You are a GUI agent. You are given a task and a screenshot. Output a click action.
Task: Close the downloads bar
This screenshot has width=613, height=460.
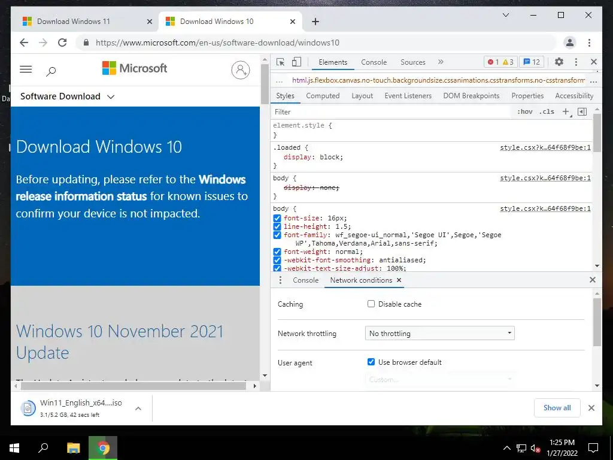(x=591, y=408)
